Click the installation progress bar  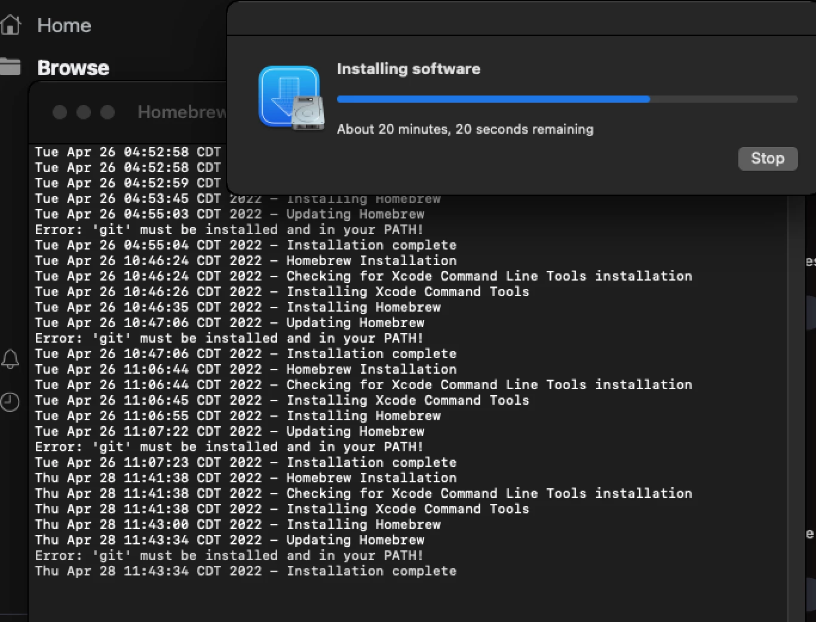(567, 99)
